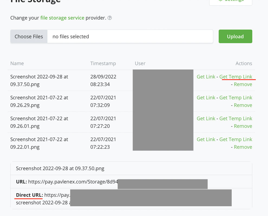This screenshot has height=216, width=268.
Task: Click Choose Files to pick a file
Action: 29,36
